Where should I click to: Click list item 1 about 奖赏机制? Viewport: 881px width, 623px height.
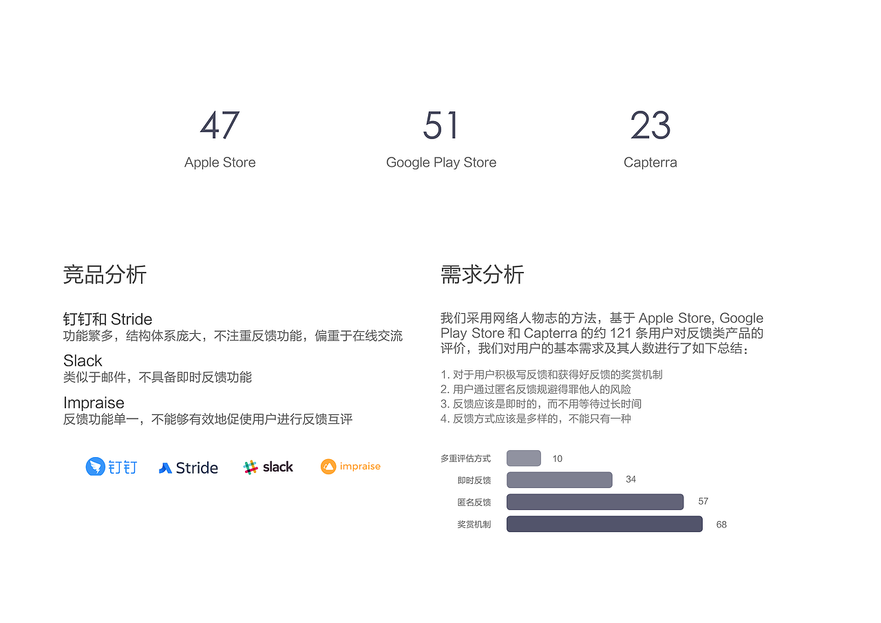coord(551,374)
